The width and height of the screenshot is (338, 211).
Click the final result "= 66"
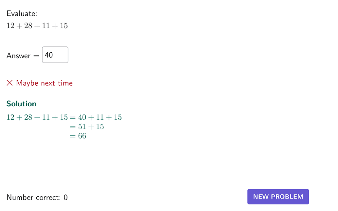point(78,136)
